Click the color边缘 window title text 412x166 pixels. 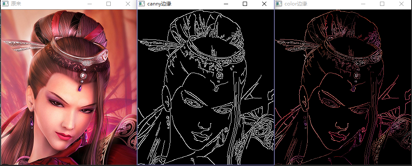296,4
